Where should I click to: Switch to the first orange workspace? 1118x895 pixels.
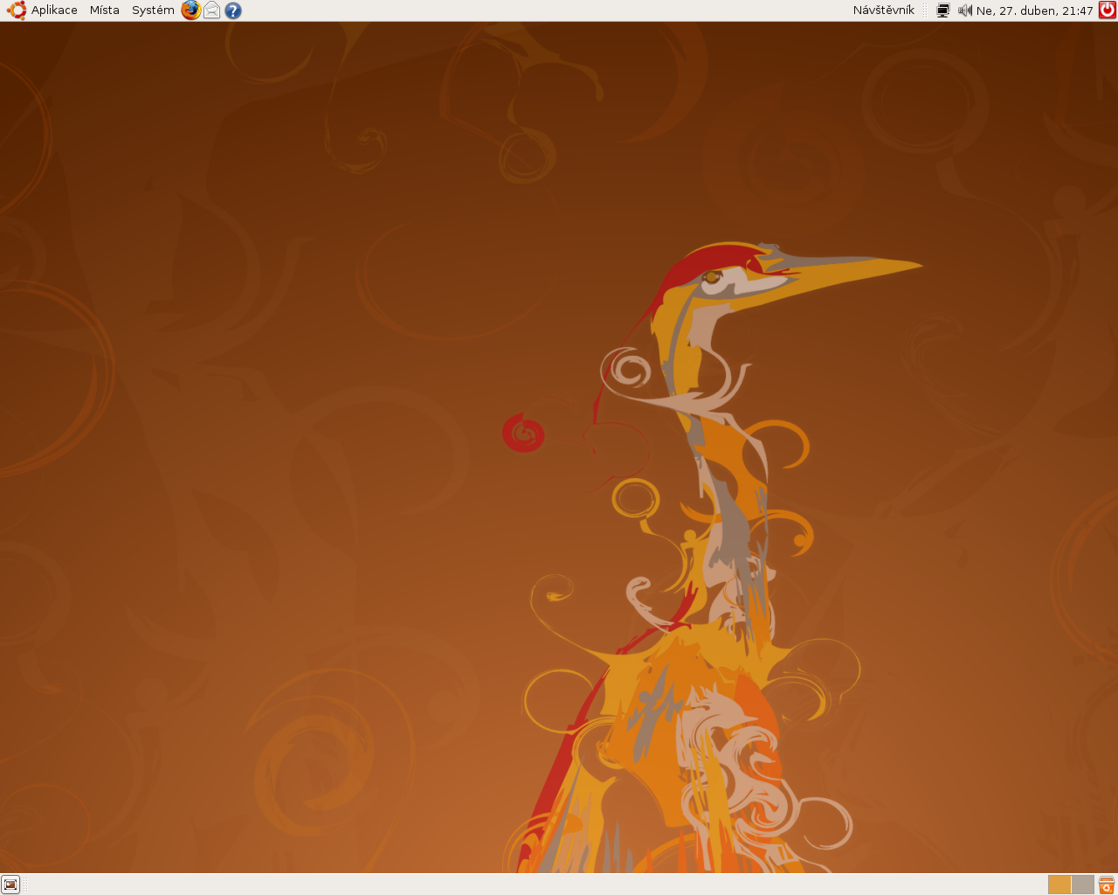[1059, 885]
